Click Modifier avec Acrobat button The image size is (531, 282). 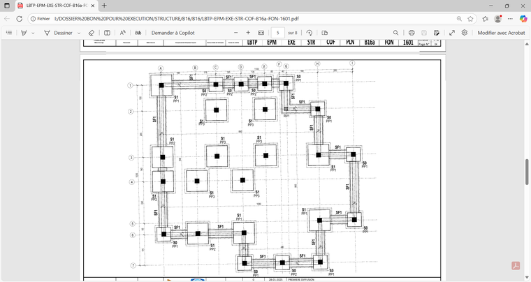[x=501, y=33]
